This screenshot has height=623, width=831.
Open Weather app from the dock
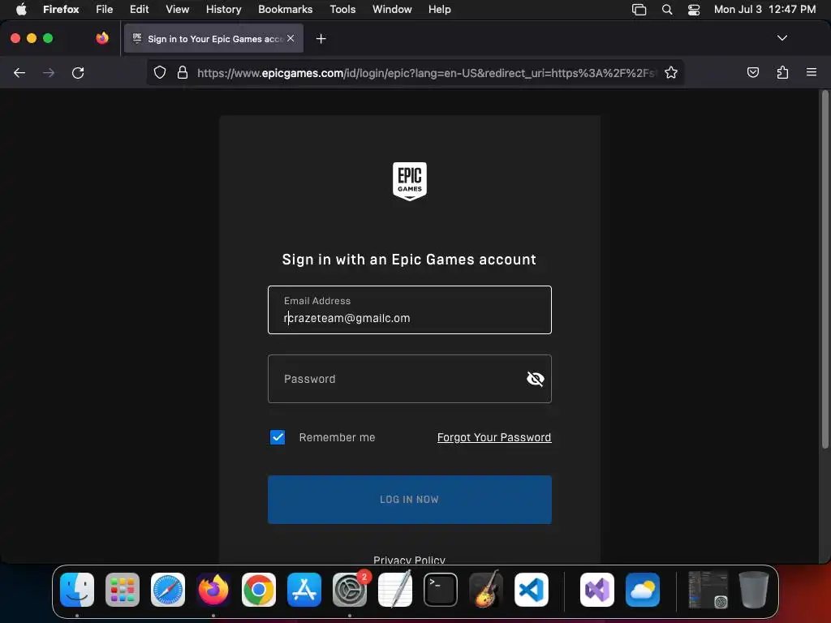[643, 590]
